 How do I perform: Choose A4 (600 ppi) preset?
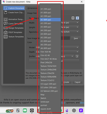pos(50,34)
